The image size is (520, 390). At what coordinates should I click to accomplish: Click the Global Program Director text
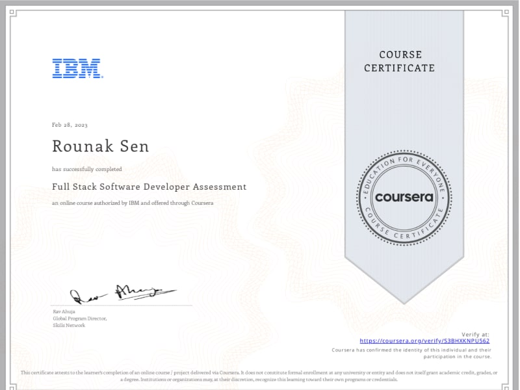point(80,318)
